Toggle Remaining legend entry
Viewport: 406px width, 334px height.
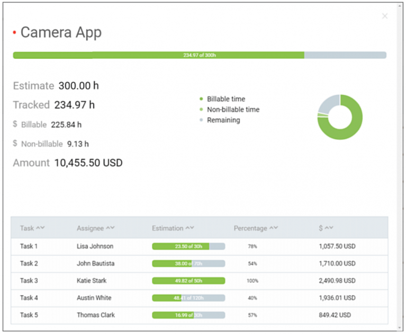(x=223, y=120)
